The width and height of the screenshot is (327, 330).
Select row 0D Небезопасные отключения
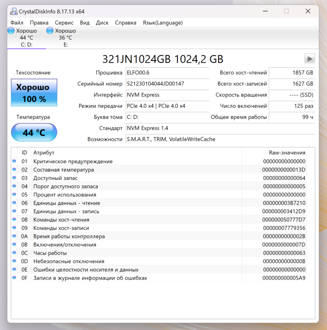[159, 261]
